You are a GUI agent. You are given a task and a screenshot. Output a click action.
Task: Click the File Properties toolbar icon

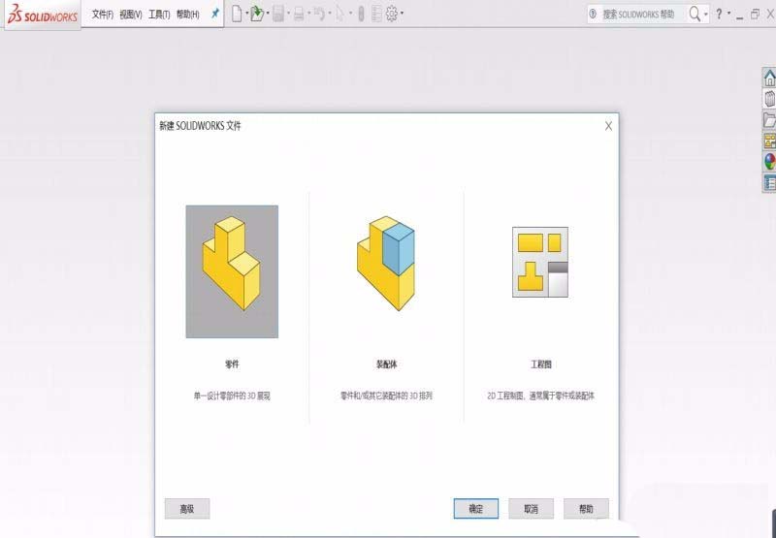377,14
